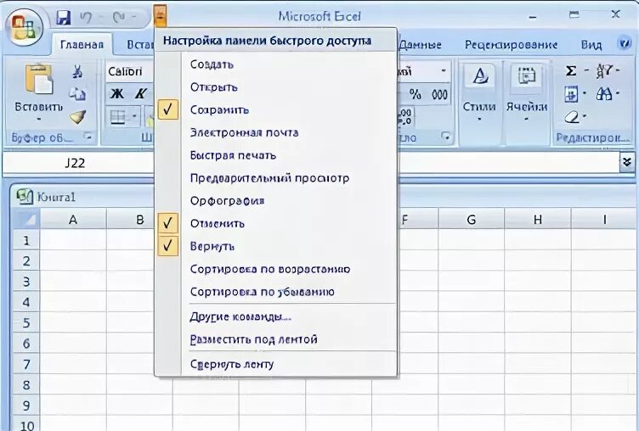Screen dimensions: 639x431
Task: Apply thousands separator 000 format
Action: tap(439, 94)
